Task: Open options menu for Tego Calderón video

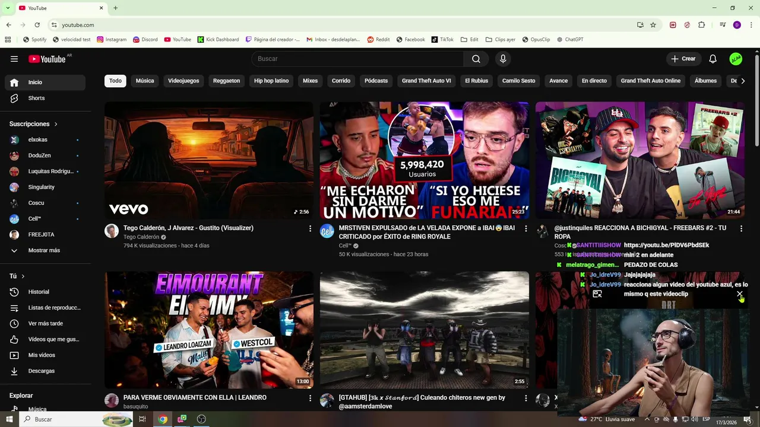Action: (310, 228)
